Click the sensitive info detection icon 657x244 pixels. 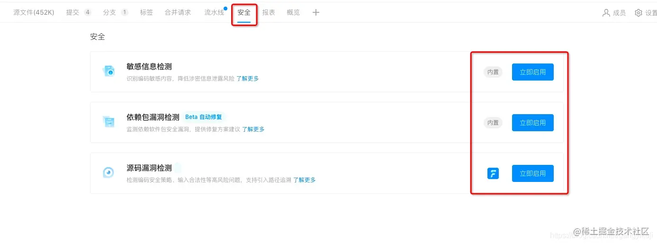click(108, 72)
